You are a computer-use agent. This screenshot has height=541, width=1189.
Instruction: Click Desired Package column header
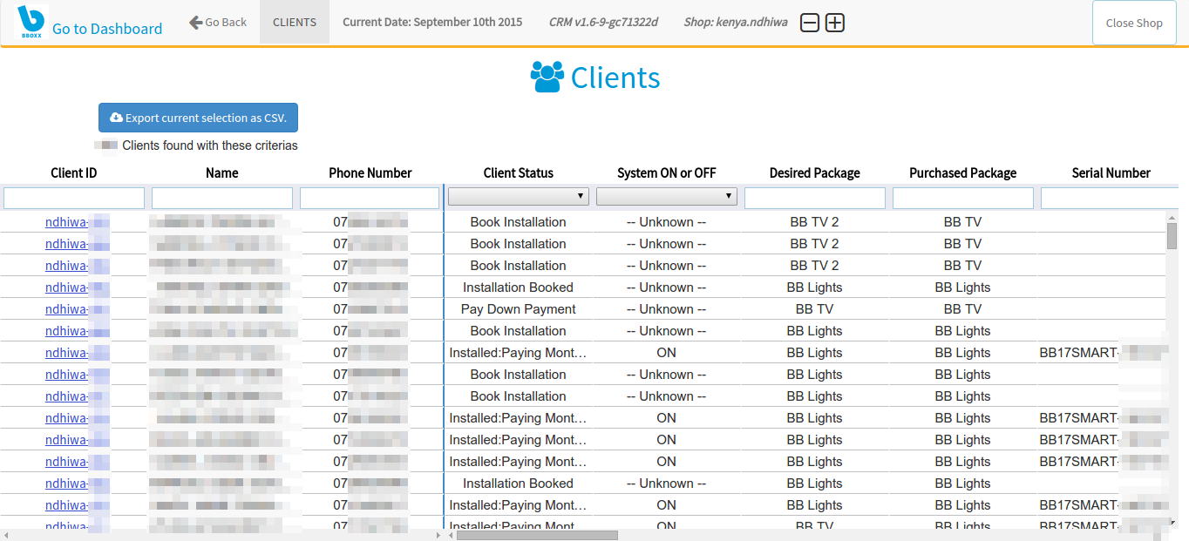815,172
